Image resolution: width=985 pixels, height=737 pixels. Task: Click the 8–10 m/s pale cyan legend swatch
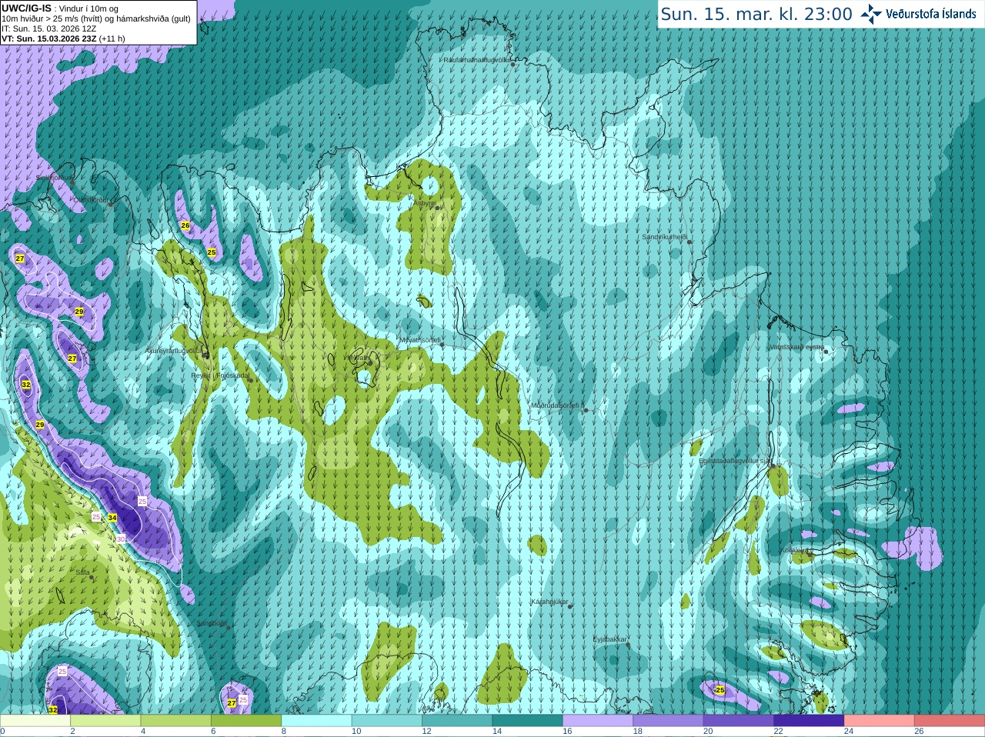(x=317, y=721)
